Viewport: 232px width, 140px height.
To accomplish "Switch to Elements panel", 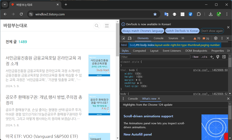I will coord(143,38).
